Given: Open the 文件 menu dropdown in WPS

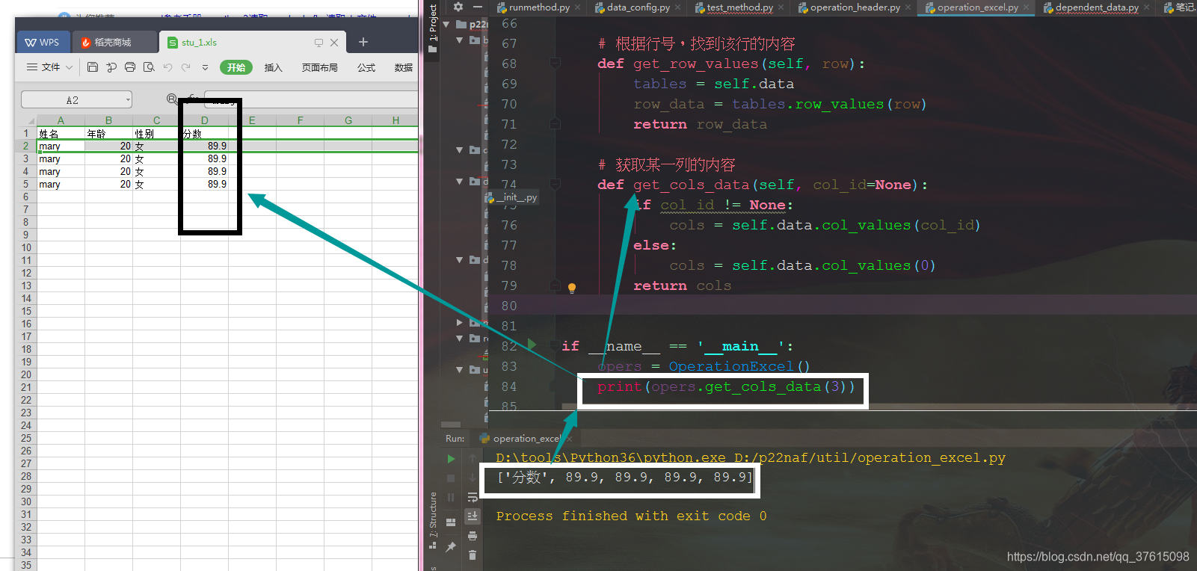Looking at the screenshot, I should point(50,67).
